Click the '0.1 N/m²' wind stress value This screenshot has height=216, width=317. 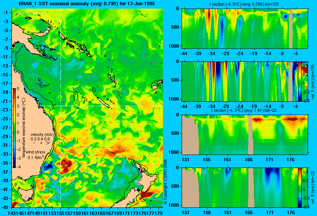pos(35,157)
